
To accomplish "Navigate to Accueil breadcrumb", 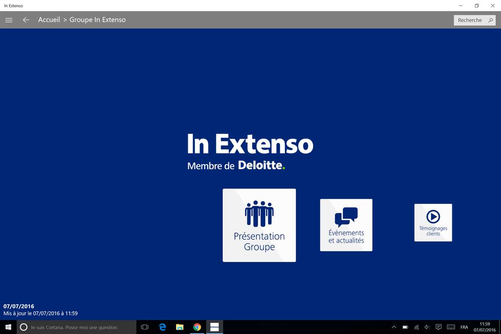I will [49, 20].
